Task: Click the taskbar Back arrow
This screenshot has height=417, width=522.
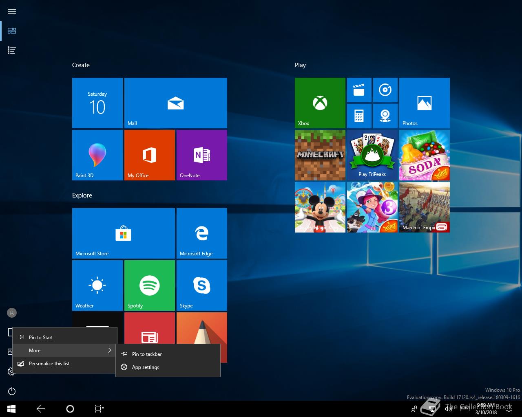Action: 41,409
